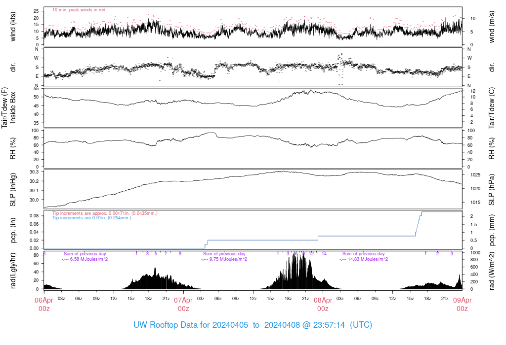
Task: Select the '09Apr 00z' date label
Action: pos(462,304)
